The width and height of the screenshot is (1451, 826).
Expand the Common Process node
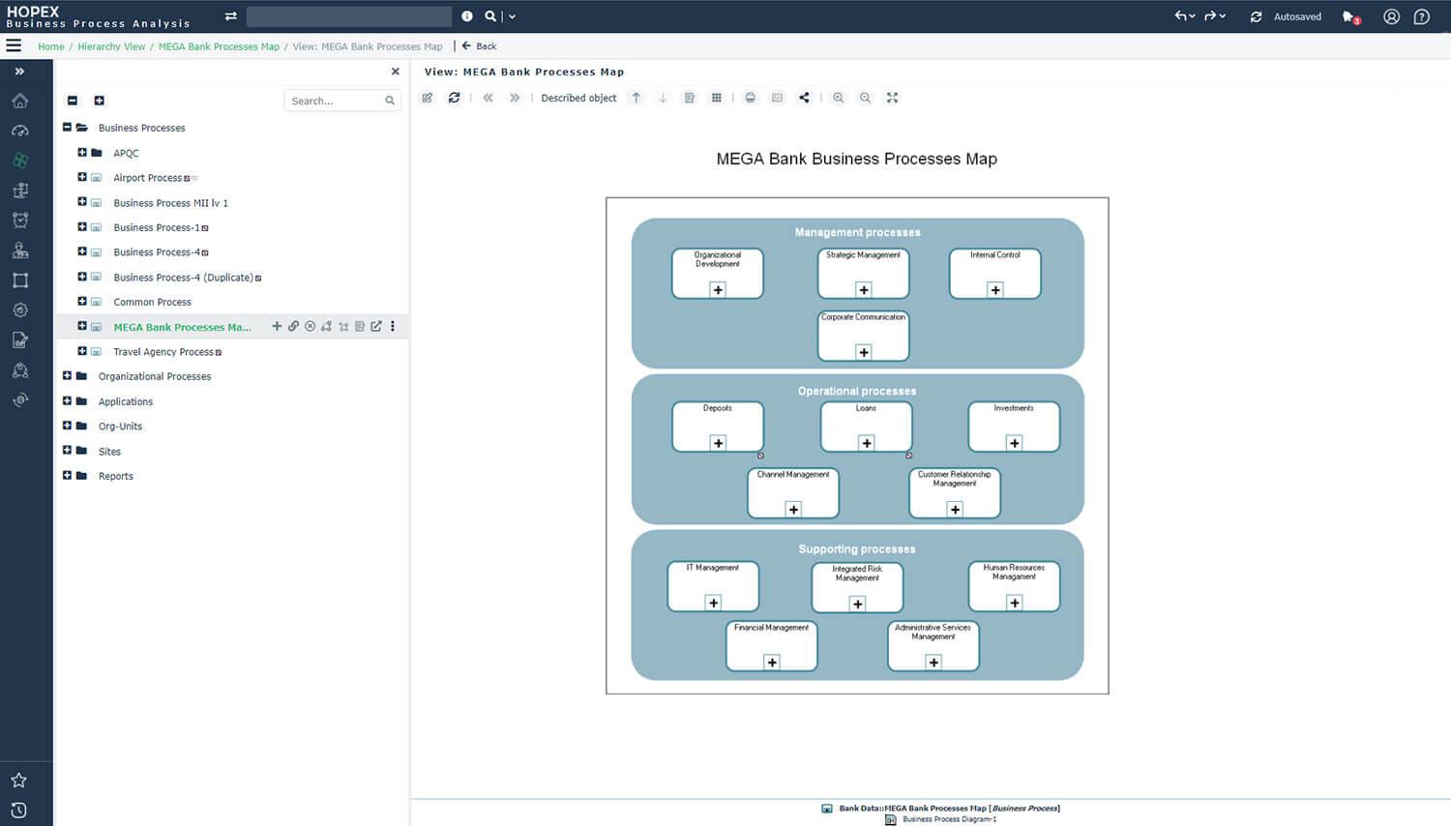[82, 301]
